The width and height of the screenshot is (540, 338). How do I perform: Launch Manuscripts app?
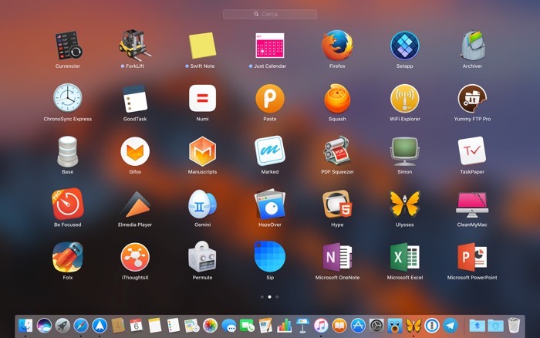(x=202, y=151)
